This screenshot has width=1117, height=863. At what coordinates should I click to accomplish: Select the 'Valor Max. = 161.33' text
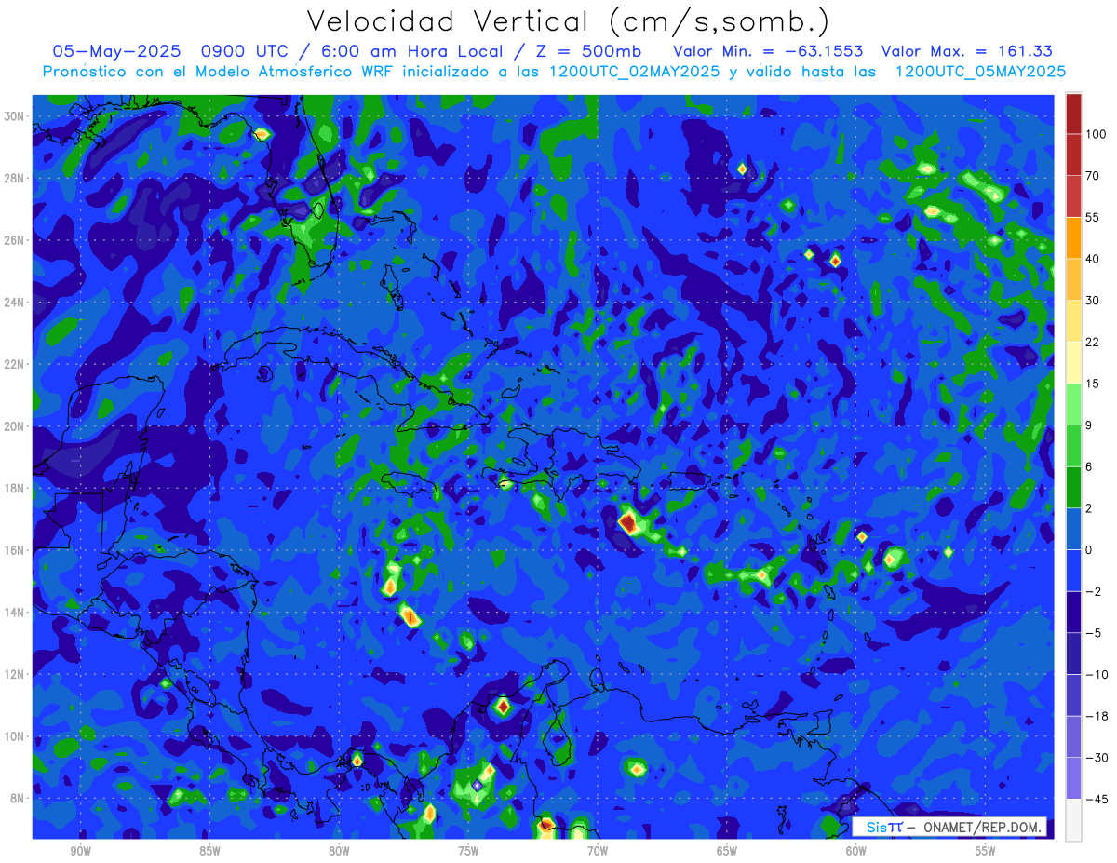click(966, 51)
